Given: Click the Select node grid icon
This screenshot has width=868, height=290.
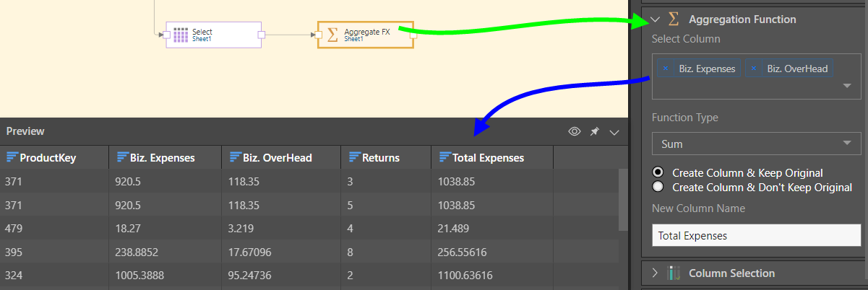Looking at the screenshot, I should [181, 35].
